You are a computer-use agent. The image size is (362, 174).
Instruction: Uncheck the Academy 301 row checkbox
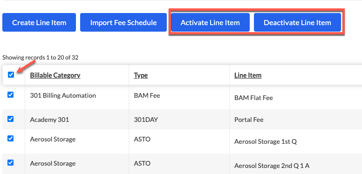tap(11, 119)
